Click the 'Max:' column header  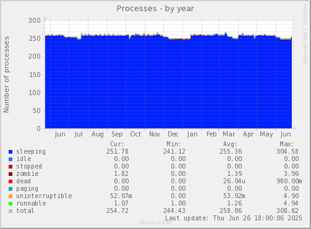pos(287,144)
